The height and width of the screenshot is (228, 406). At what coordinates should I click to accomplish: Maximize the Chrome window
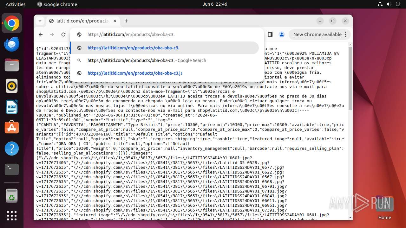[333, 21]
